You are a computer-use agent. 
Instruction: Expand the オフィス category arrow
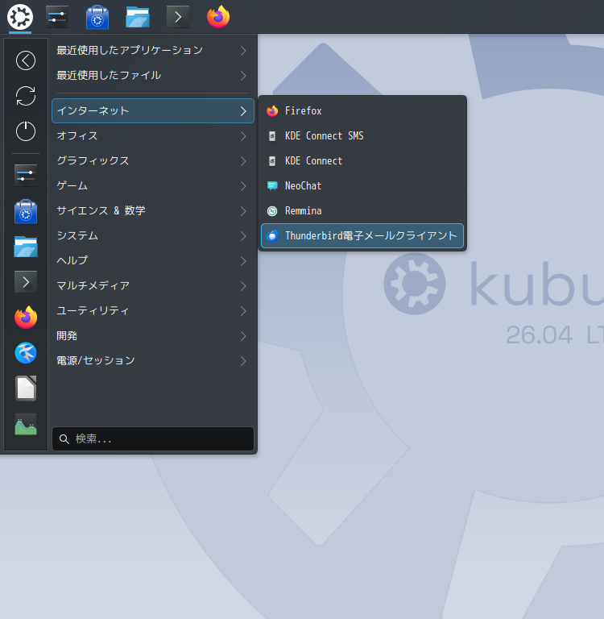[x=243, y=136]
